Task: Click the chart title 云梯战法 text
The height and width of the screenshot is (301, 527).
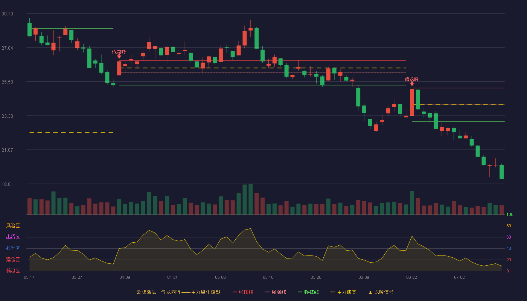Action: 146,292
